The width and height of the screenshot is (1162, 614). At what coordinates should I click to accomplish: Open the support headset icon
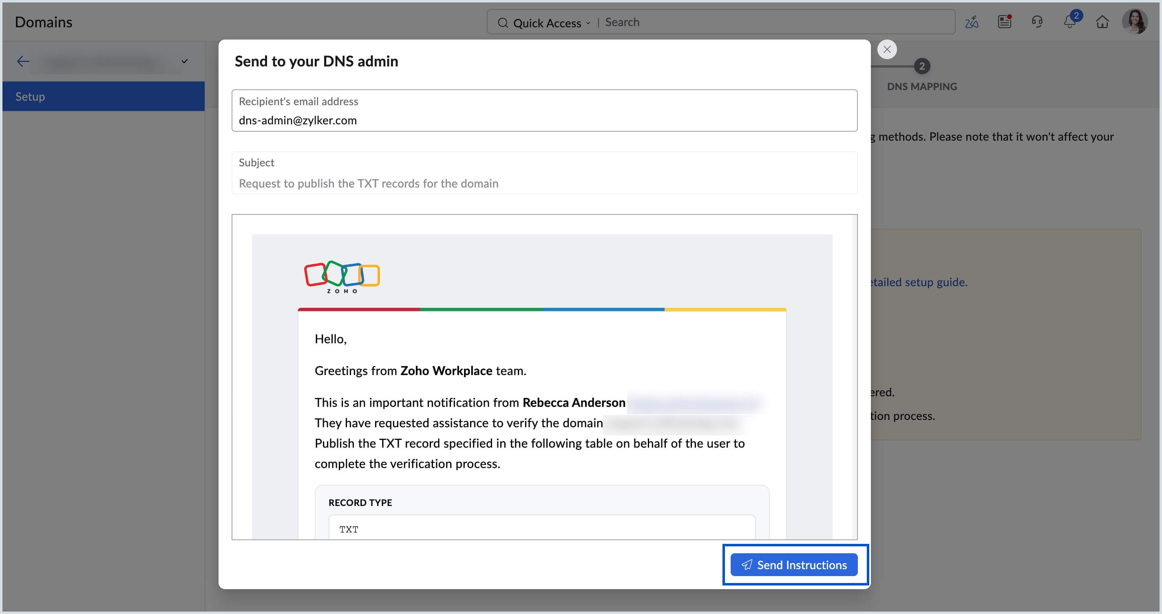click(x=1036, y=22)
